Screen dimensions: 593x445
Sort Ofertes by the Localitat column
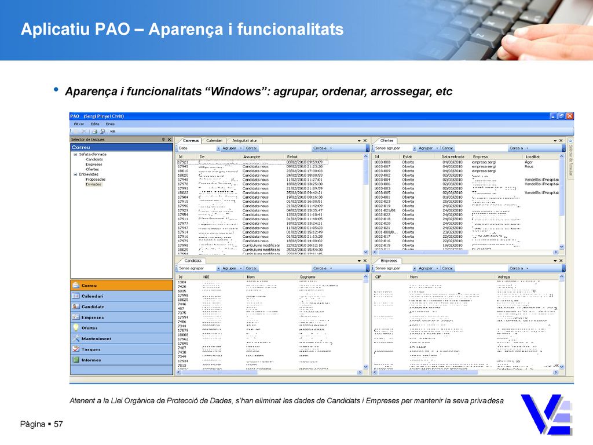541,156
